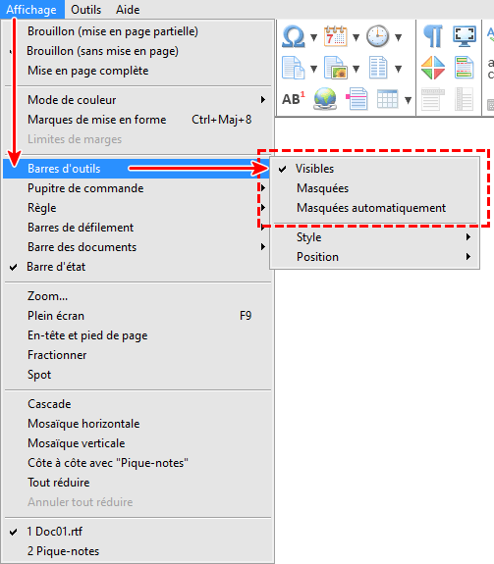Click the insert table grid icon
The image size is (494, 564).
click(x=387, y=99)
